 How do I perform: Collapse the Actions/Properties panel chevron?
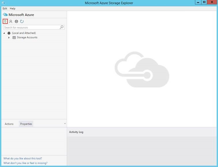[65, 124]
